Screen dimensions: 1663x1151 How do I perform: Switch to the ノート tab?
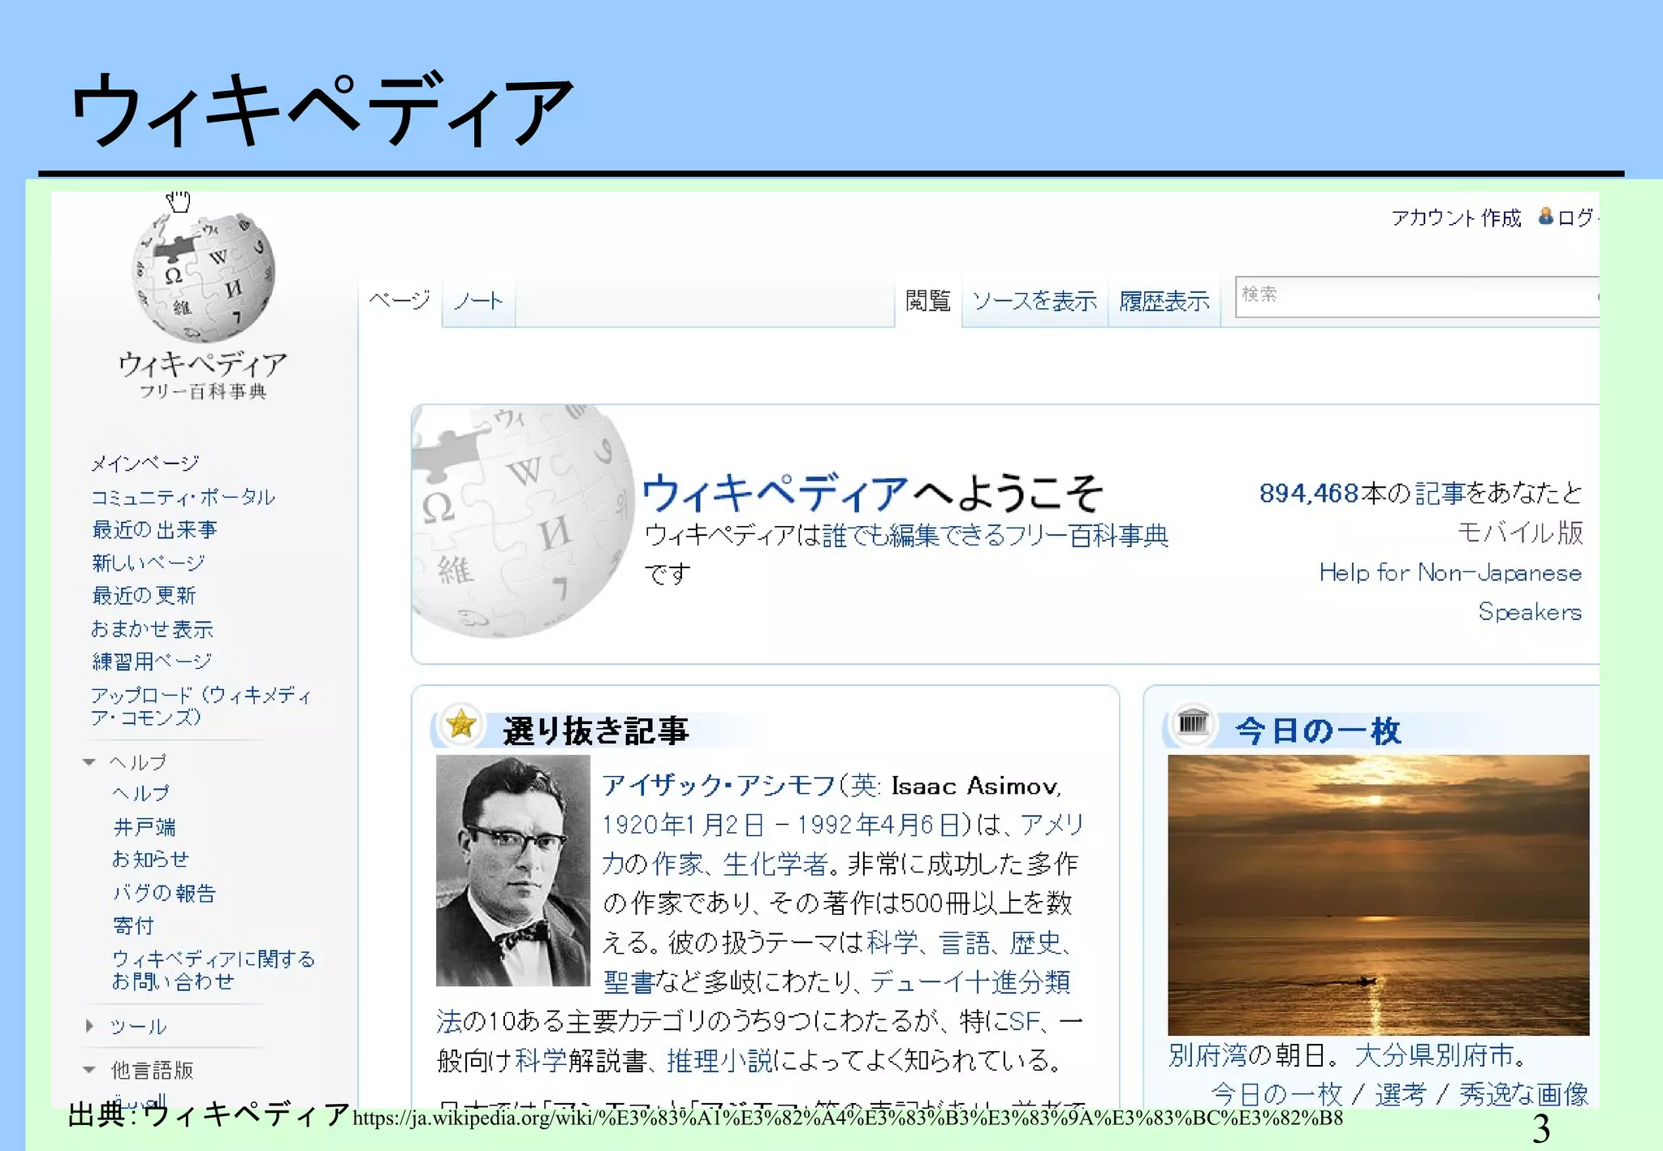[x=478, y=301]
